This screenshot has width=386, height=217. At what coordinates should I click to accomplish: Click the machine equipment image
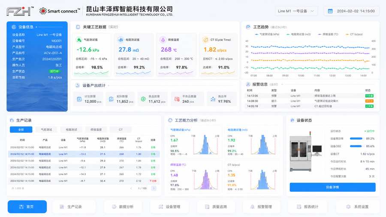[306, 152]
